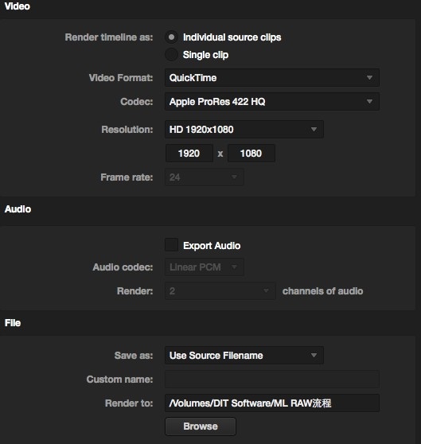The width and height of the screenshot is (421, 444).
Task: Open Save as dropdown showing Use Source Filename
Action: (x=244, y=355)
